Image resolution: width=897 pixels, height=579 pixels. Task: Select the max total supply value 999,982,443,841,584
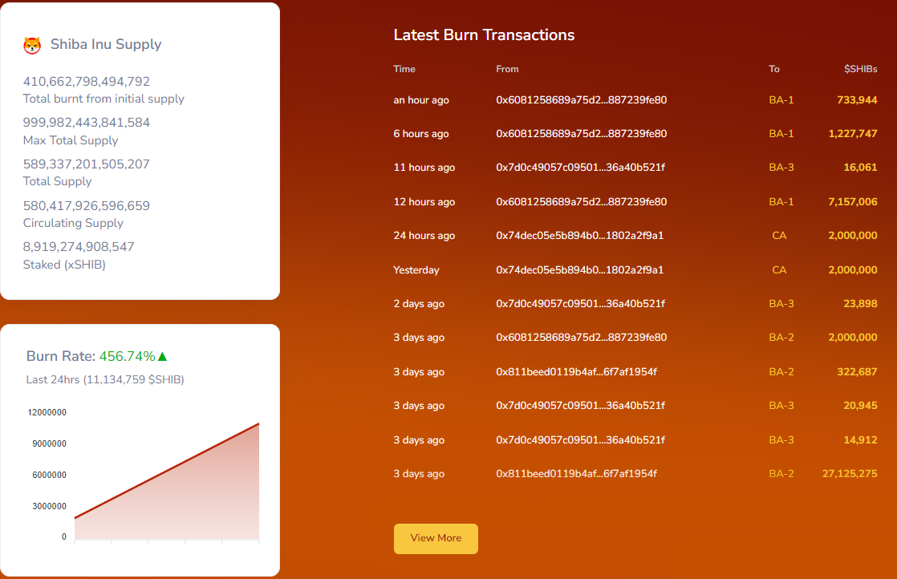click(x=87, y=123)
